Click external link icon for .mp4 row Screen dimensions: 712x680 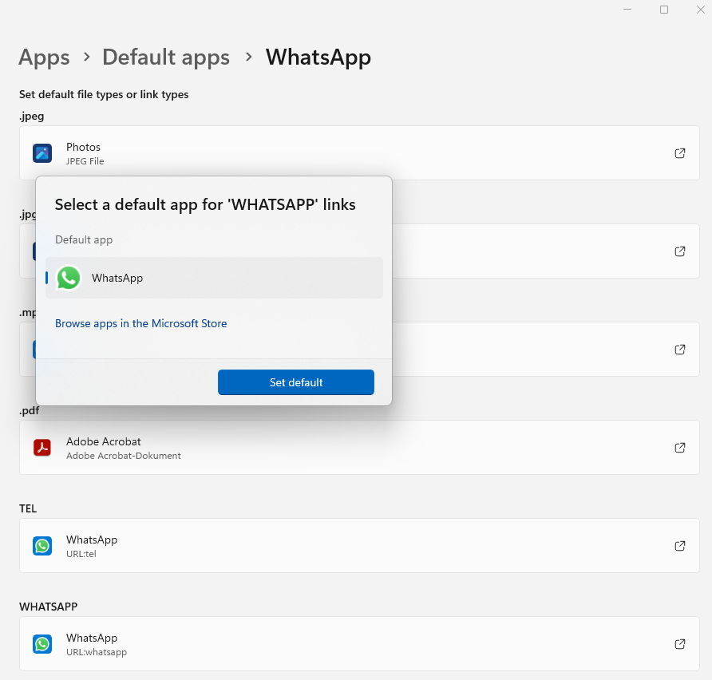[x=680, y=349]
